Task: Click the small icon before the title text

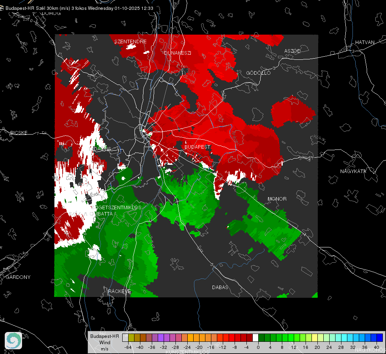Action: click(x=2, y=8)
